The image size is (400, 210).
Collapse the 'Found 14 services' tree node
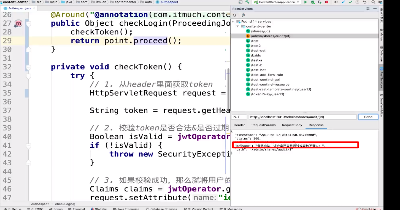(x=233, y=21)
